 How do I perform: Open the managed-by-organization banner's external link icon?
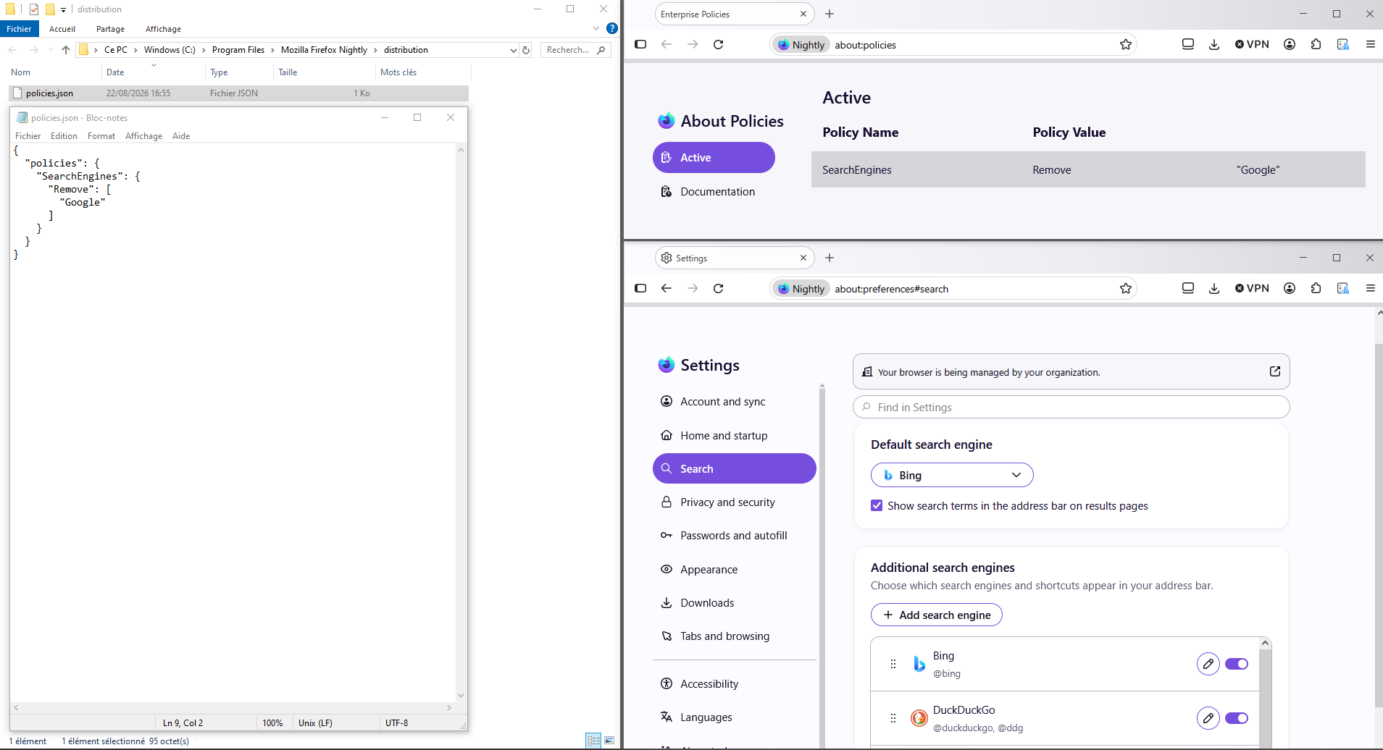[1275, 371]
